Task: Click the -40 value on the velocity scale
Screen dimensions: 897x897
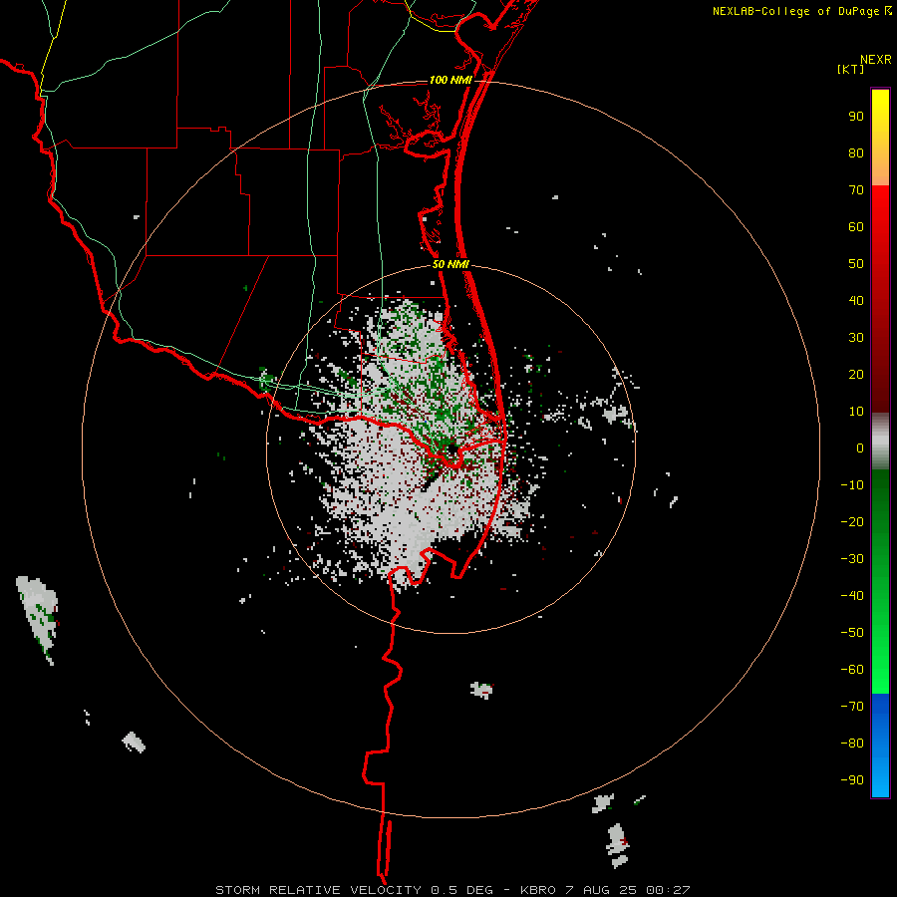Action: pos(852,596)
